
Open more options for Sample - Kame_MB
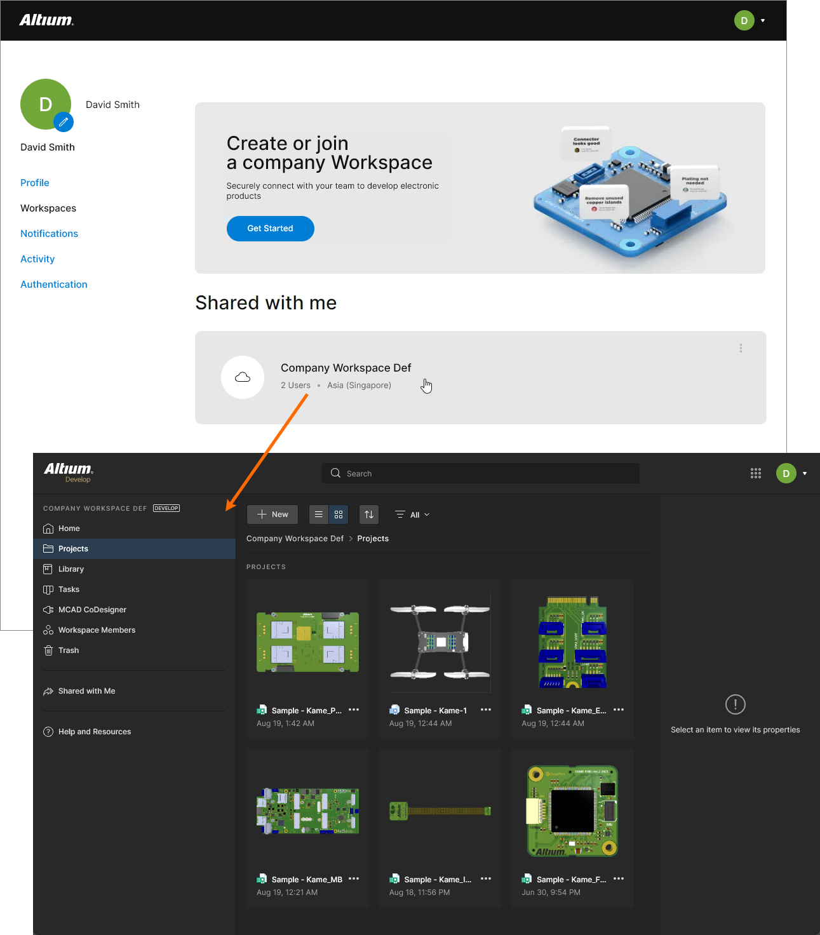(354, 879)
